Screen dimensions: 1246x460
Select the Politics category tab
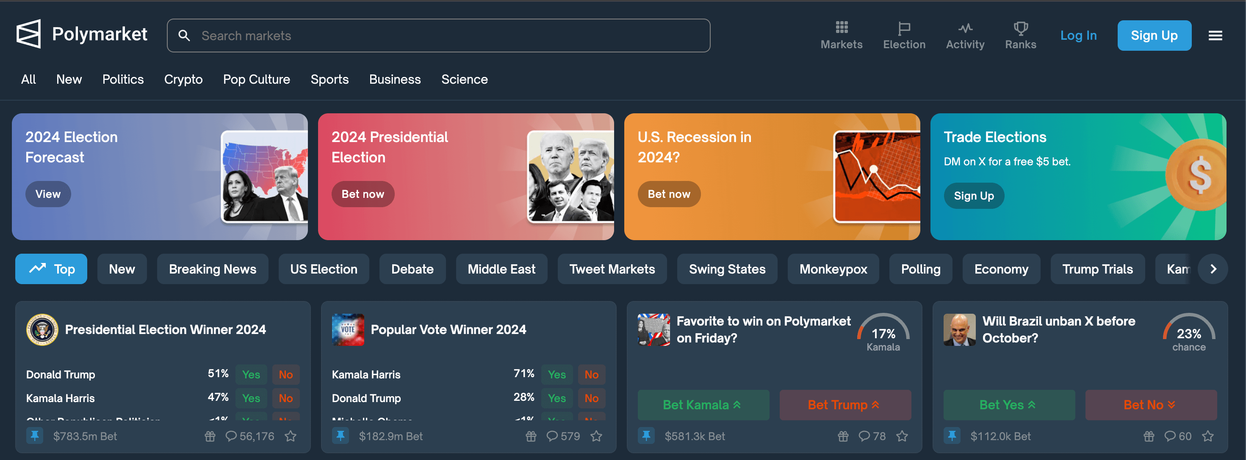tap(123, 79)
